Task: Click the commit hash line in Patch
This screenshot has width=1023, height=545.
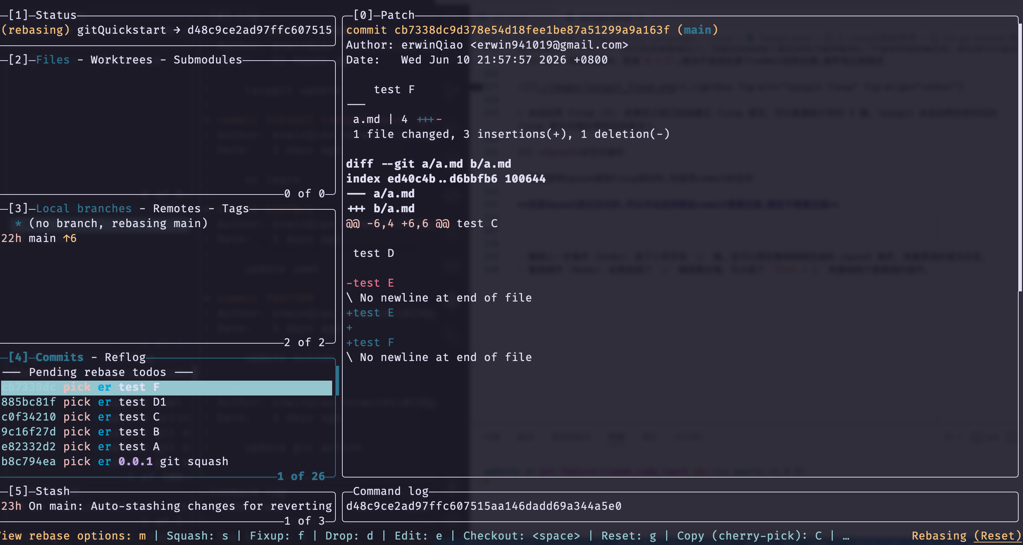Action: (x=532, y=30)
